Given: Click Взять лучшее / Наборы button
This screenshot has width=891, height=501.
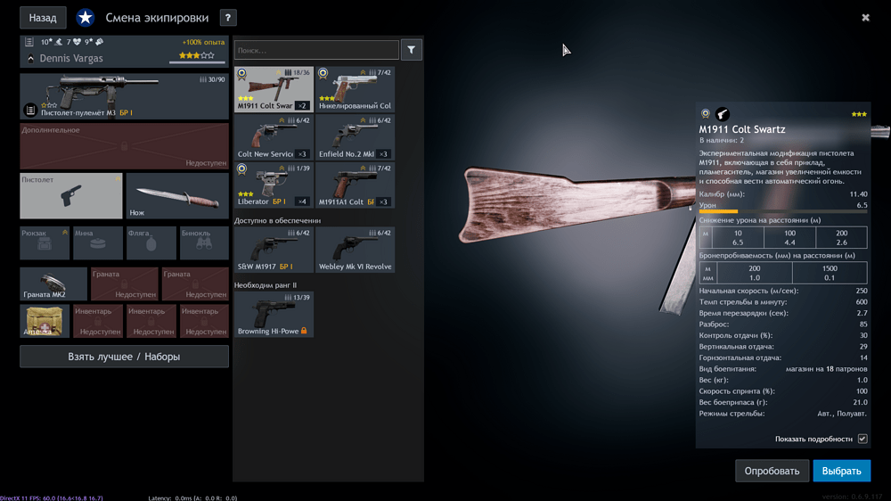Looking at the screenshot, I should [x=124, y=357].
